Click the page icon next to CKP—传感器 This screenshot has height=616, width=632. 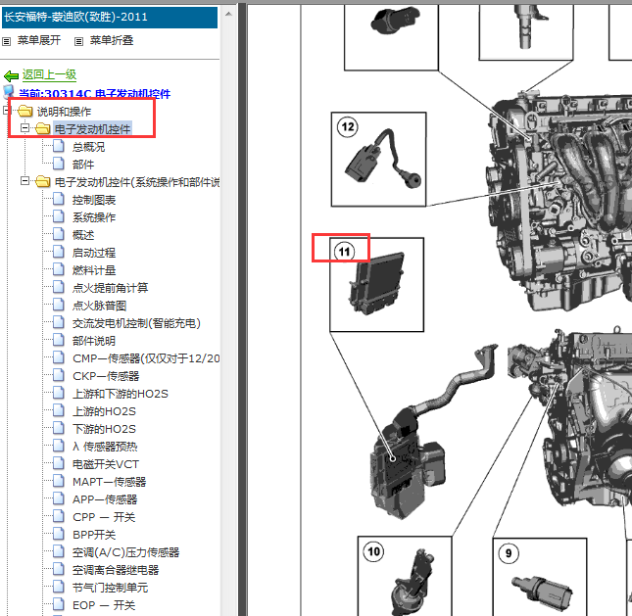[59, 375]
